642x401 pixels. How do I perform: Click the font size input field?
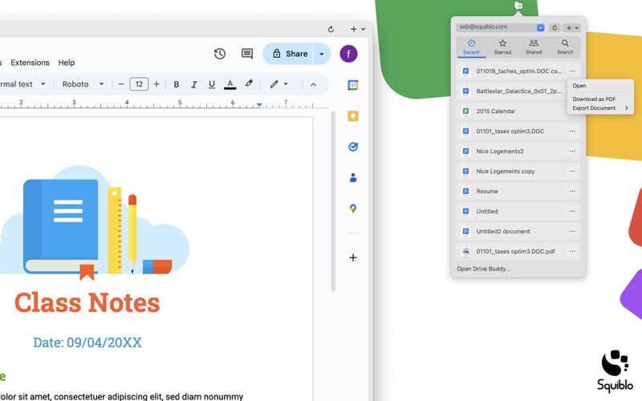[139, 84]
